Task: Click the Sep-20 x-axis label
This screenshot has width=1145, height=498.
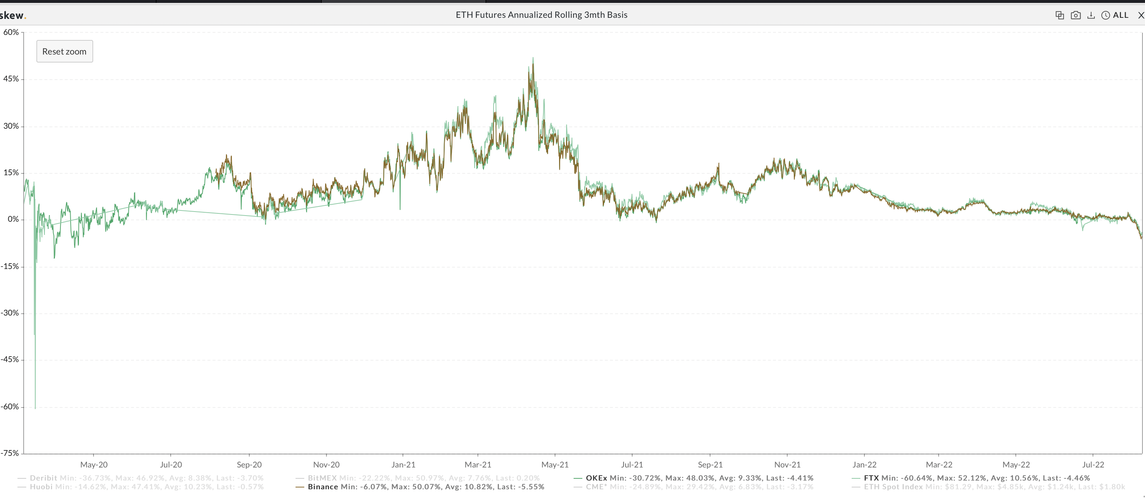Action: (249, 465)
